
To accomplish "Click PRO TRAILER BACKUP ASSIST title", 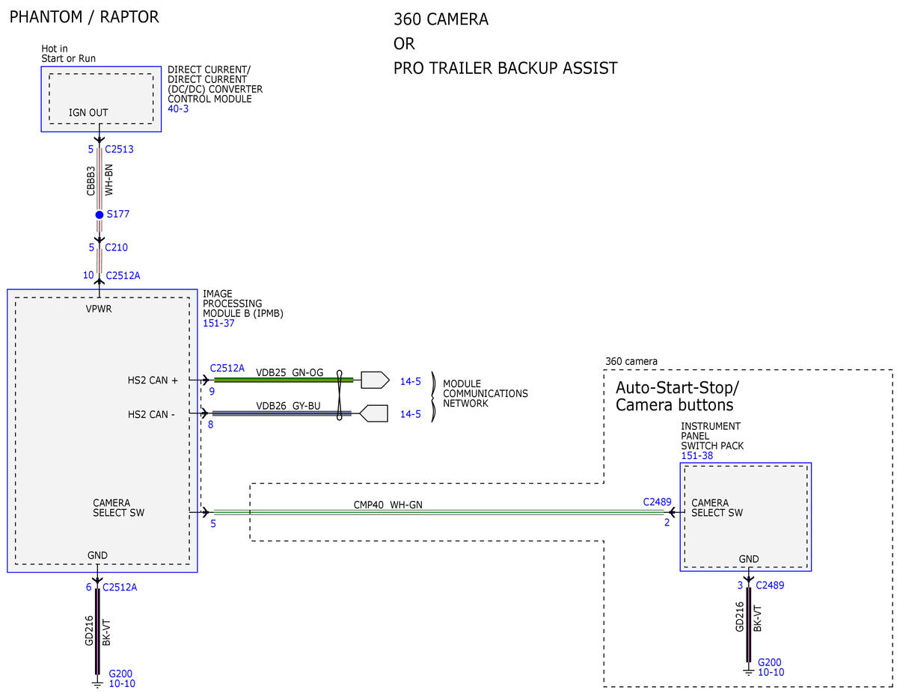I will pyautogui.click(x=506, y=68).
